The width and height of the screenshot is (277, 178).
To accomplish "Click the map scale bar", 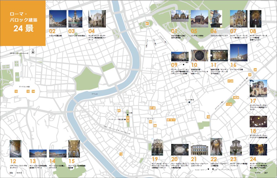I will [21, 53].
